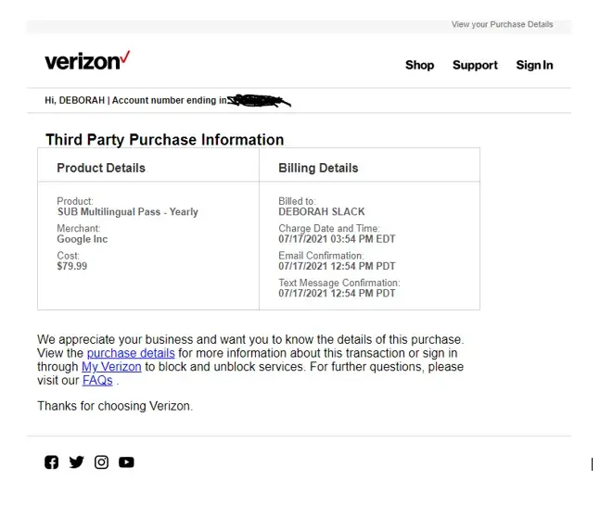Select the Billing Details column header

318,168
